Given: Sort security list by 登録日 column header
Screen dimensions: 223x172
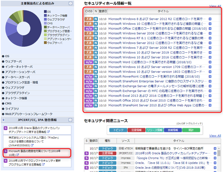Looking at the screenshot, I should (103, 11).
